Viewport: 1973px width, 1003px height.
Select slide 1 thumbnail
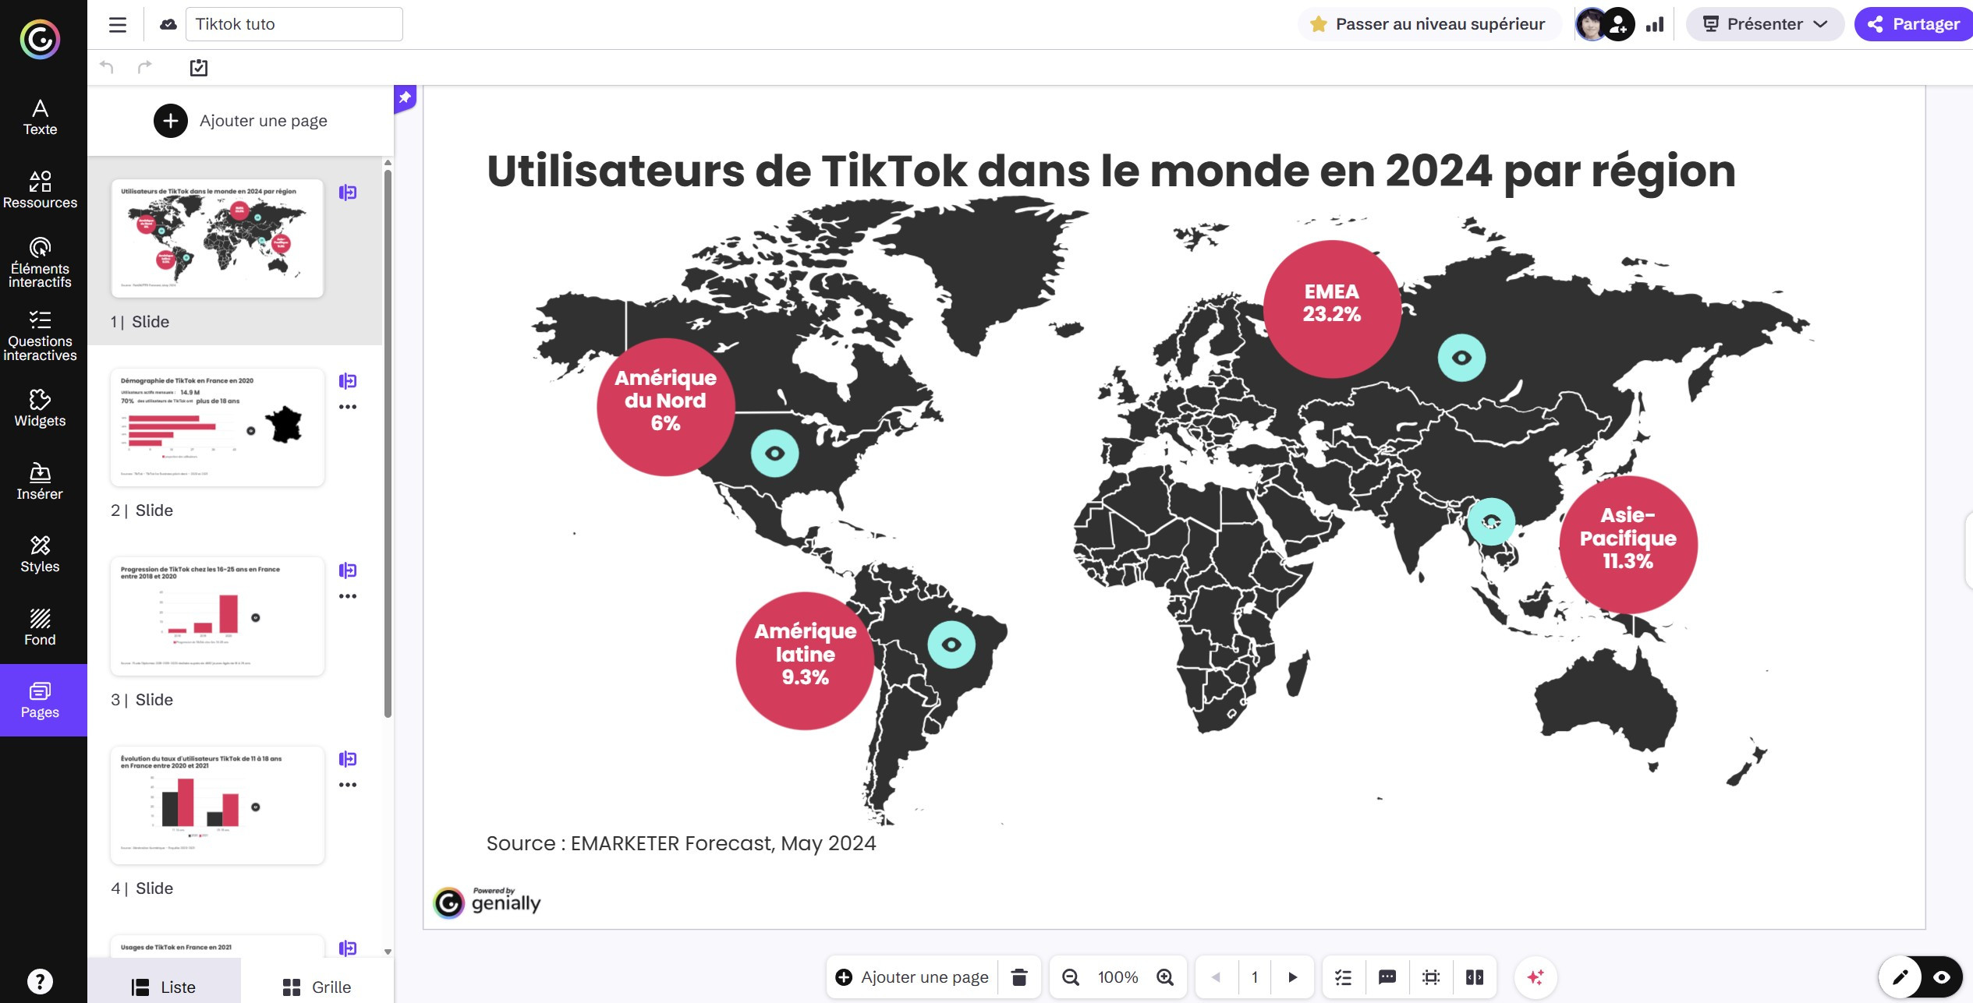click(x=218, y=238)
